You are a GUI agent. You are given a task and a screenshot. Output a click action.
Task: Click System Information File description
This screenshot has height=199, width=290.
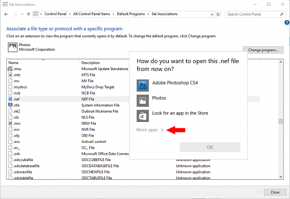coord(101,105)
